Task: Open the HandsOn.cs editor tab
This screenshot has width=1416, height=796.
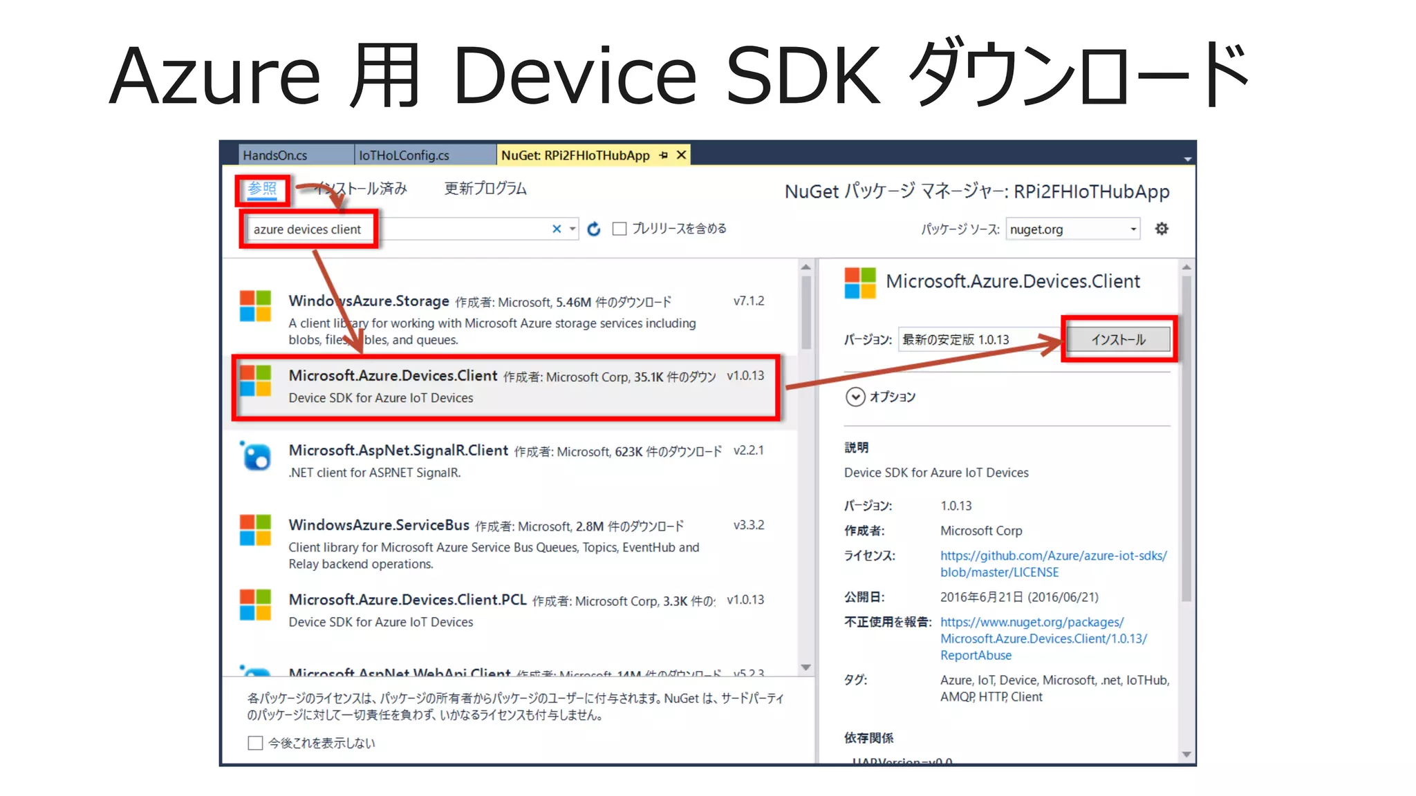Action: point(296,155)
